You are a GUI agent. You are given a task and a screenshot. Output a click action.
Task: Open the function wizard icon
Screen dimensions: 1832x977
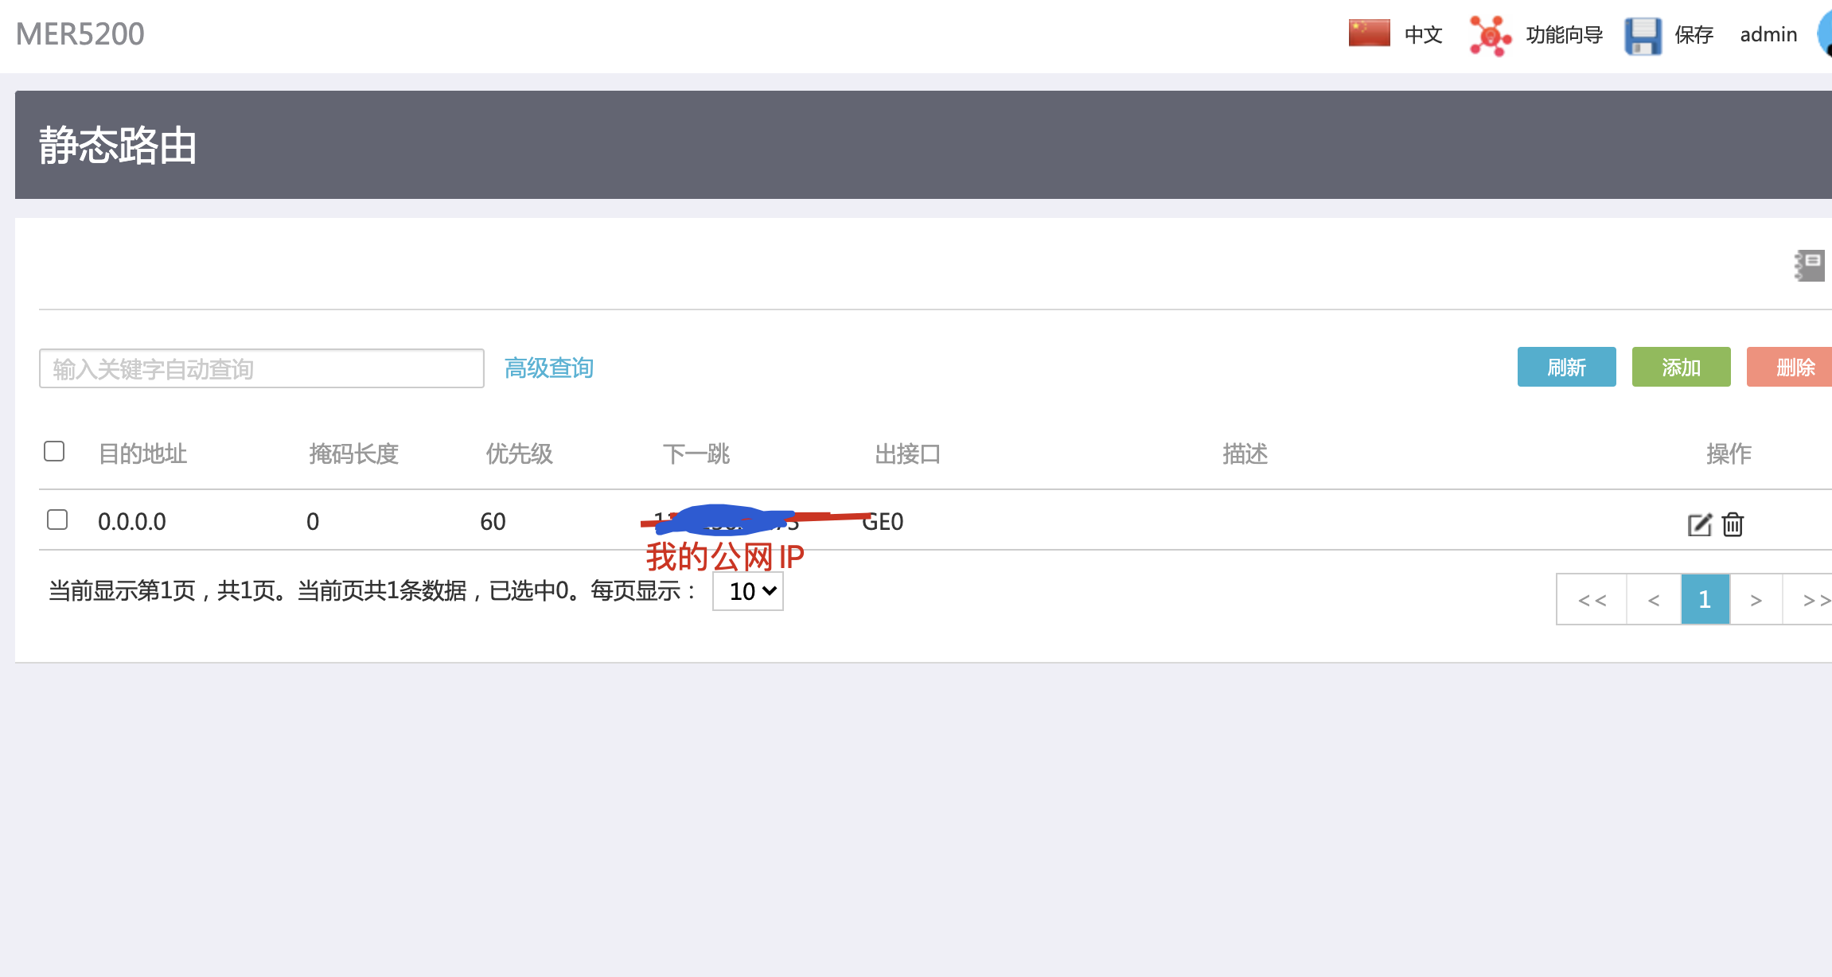tap(1489, 36)
